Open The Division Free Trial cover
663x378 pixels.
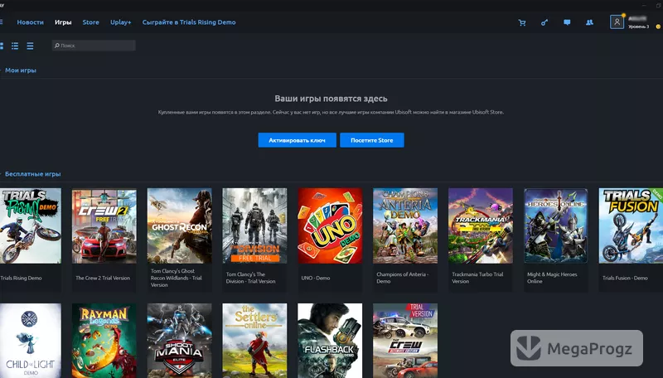(x=254, y=225)
